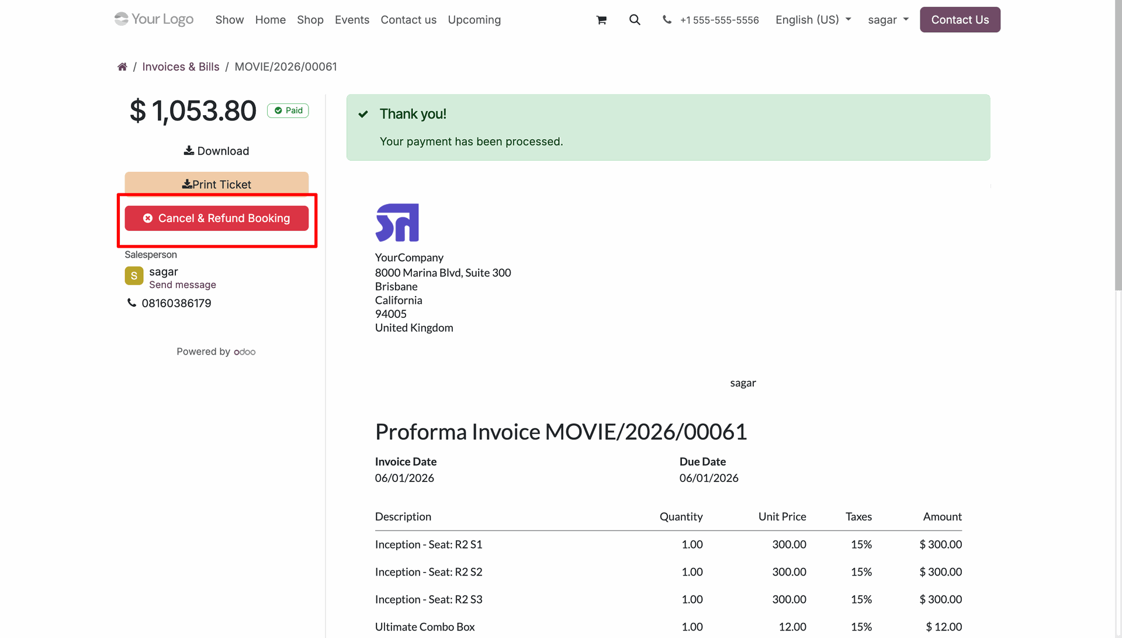Click the 'Inception - Seat: R2 S3' row
This screenshot has width=1122, height=638.
(669, 599)
